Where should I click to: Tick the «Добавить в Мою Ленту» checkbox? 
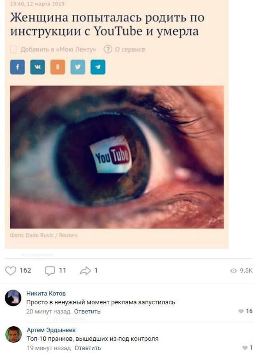tap(14, 49)
